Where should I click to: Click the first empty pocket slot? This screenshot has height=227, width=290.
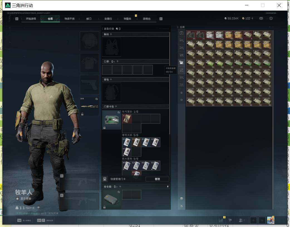tap(107, 70)
